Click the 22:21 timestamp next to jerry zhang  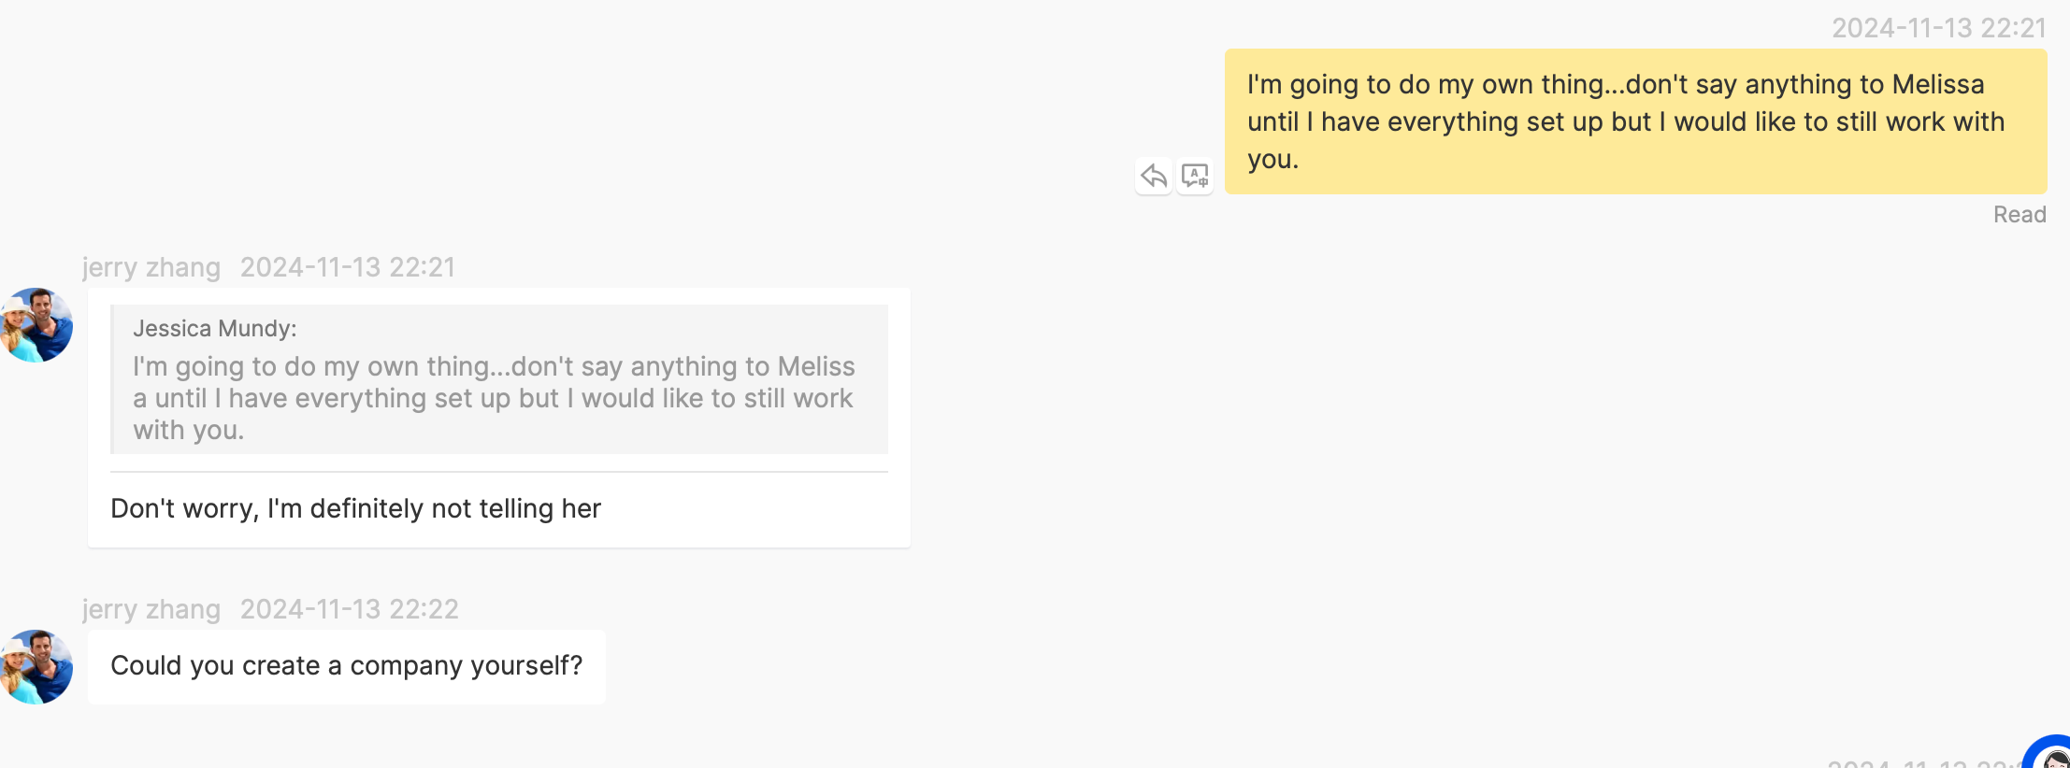(x=348, y=268)
